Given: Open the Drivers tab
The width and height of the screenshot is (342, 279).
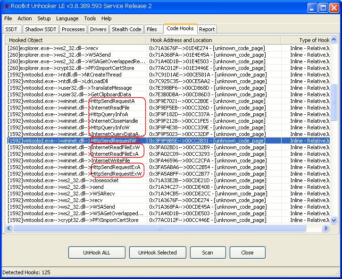Looking at the screenshot, I should (98, 29).
